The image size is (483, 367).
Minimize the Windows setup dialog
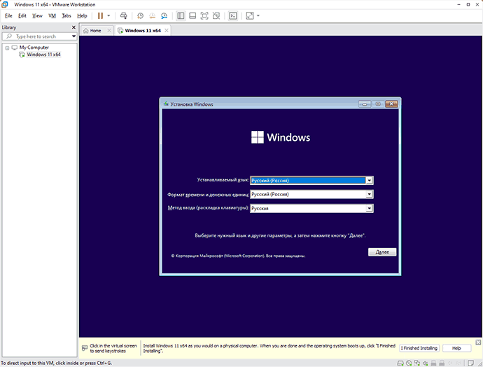point(365,104)
